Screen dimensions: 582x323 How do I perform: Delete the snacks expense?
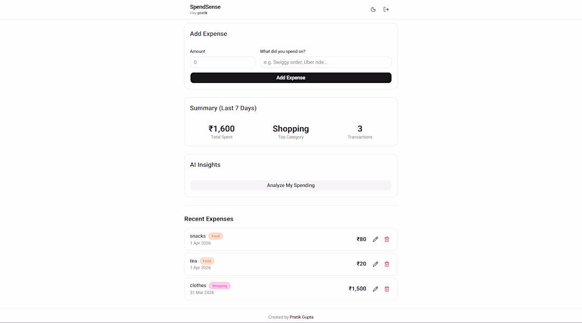[x=387, y=239]
